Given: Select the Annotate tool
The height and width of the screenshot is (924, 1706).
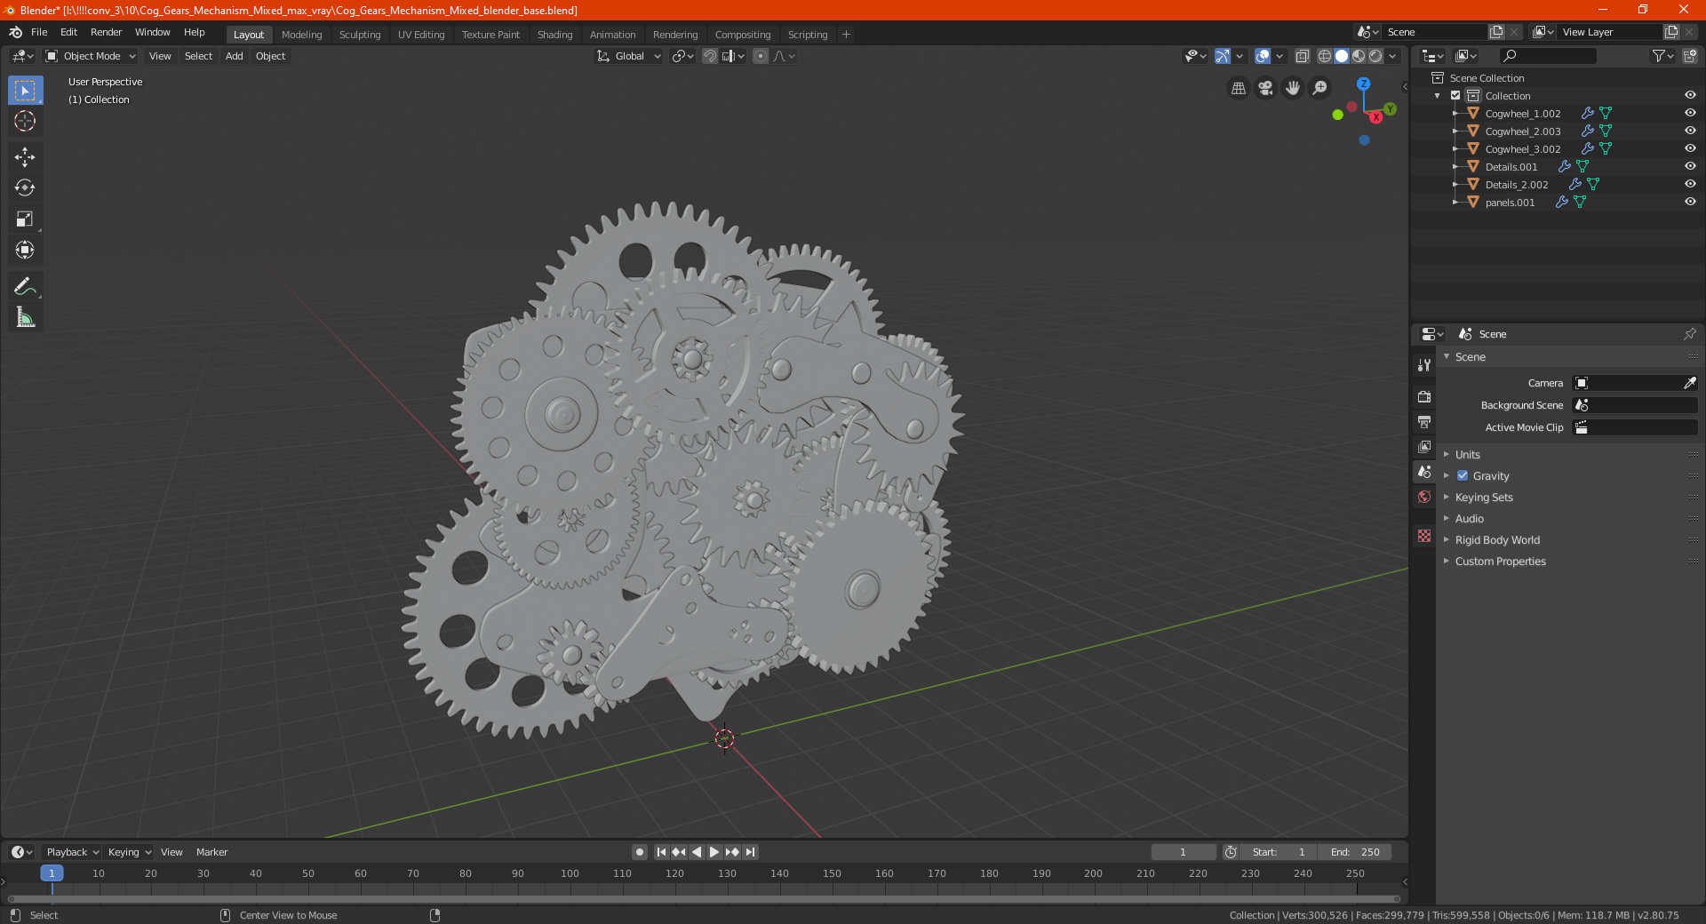Looking at the screenshot, I should 25,286.
